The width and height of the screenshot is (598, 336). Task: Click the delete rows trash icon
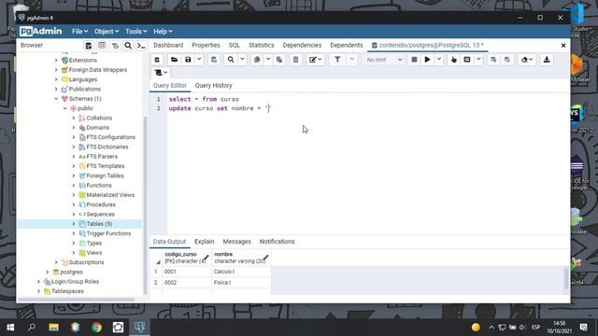click(x=295, y=60)
